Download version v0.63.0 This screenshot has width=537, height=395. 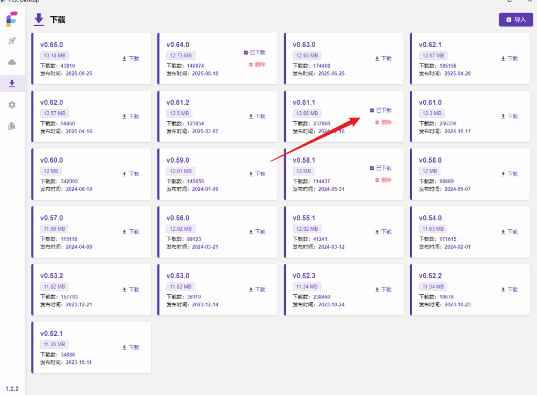pos(383,59)
